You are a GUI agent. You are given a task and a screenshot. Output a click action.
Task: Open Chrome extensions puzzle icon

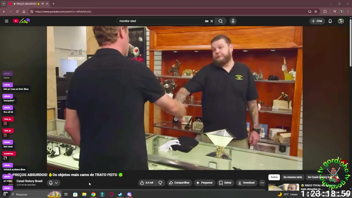tap(325, 12)
